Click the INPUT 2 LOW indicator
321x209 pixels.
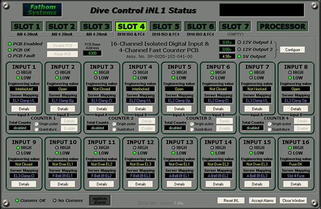[x=57, y=78]
